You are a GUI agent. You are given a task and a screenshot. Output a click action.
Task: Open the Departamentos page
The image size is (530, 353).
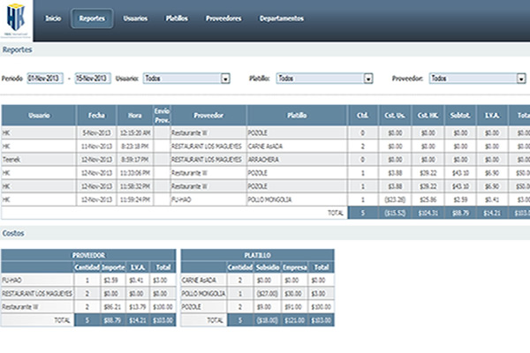[282, 18]
